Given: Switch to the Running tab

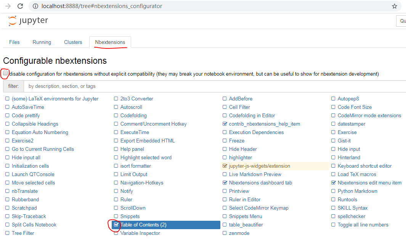Looking at the screenshot, I should [42, 42].
